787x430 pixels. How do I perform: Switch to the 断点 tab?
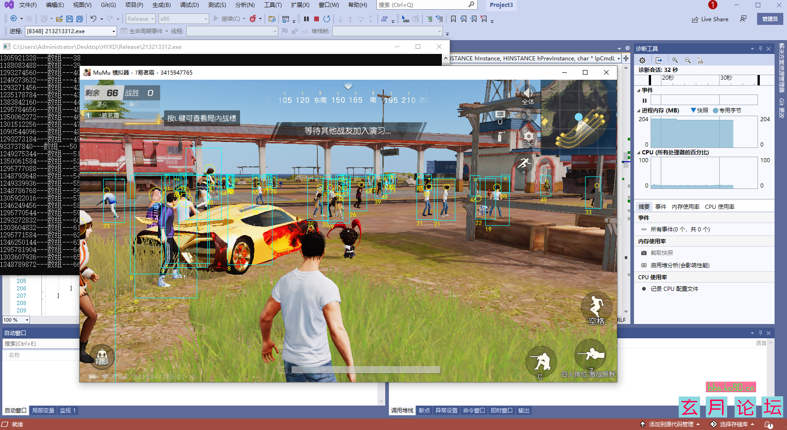pos(424,411)
